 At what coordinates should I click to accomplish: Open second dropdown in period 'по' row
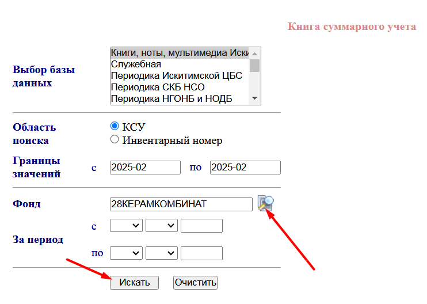[162, 253]
